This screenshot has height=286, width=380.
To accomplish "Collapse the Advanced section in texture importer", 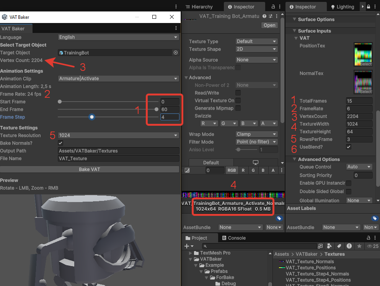I will [x=186, y=77].
